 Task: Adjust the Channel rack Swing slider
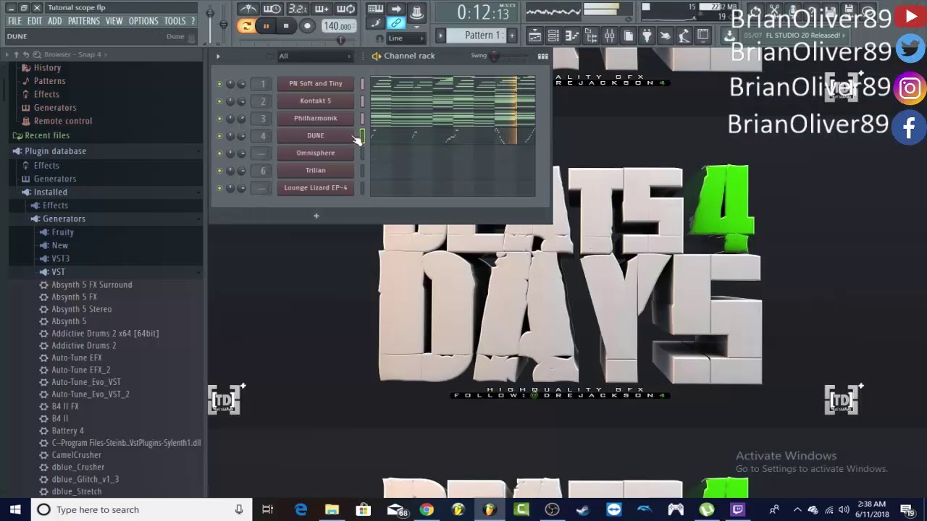pyautogui.click(x=495, y=56)
